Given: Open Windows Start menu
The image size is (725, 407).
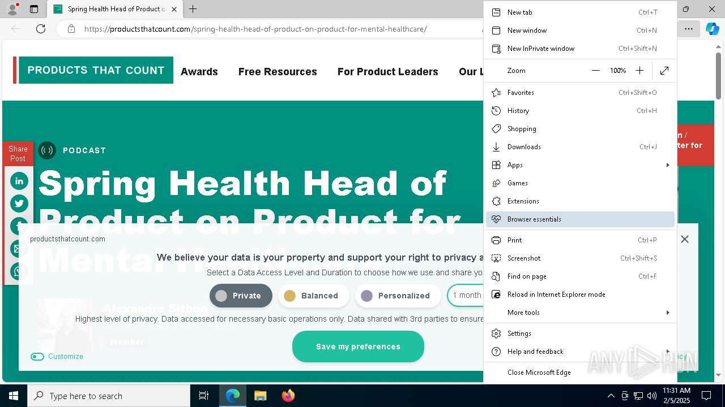Looking at the screenshot, I should (x=14, y=396).
